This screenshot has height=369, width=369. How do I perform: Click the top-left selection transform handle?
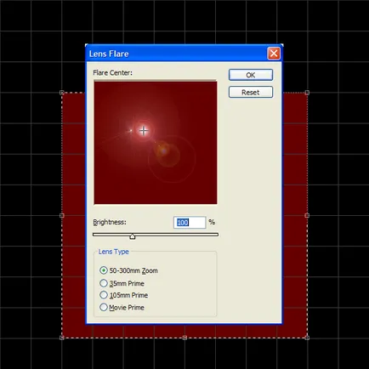click(62, 93)
